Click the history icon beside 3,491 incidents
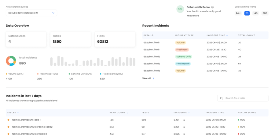This screenshot has height=137, width=275. click(x=184, y=120)
